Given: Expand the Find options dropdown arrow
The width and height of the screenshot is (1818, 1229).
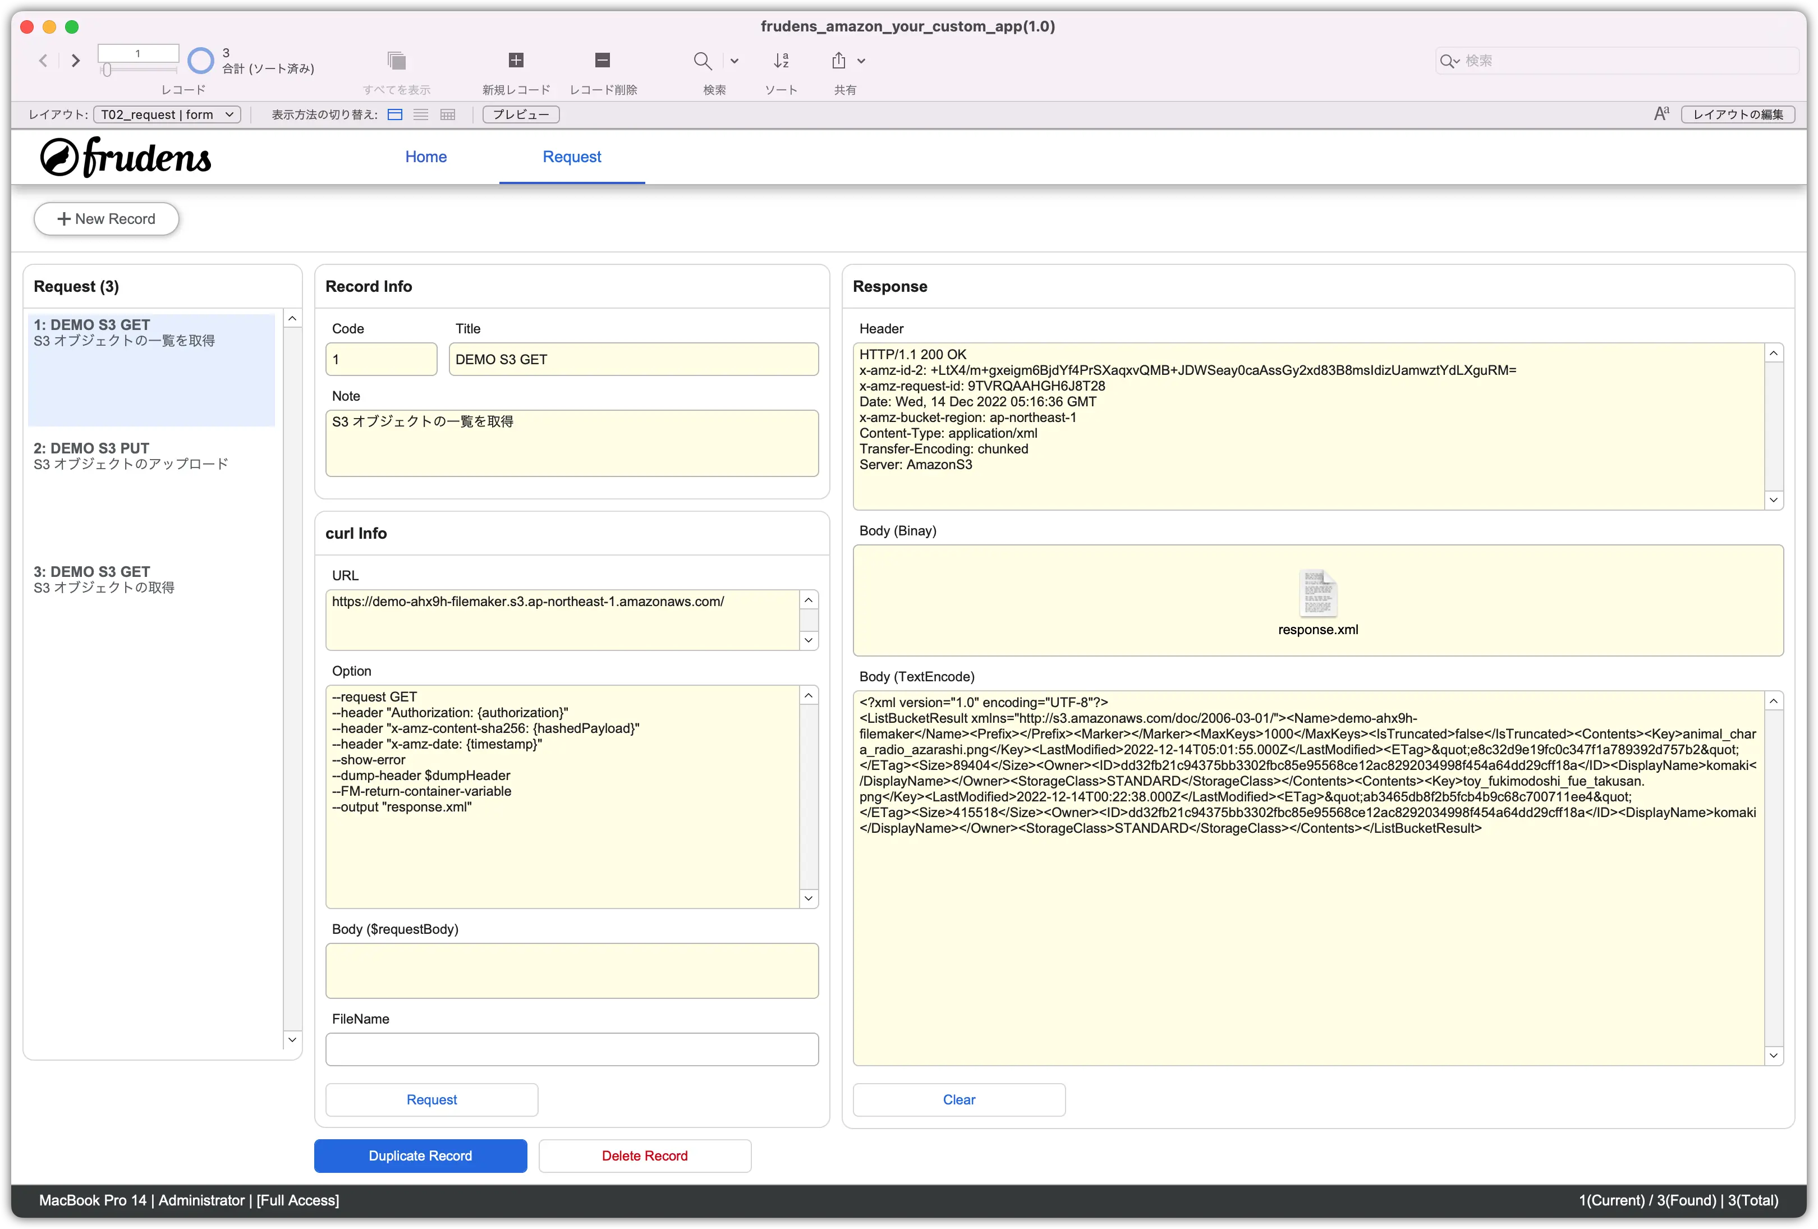Looking at the screenshot, I should 734,60.
